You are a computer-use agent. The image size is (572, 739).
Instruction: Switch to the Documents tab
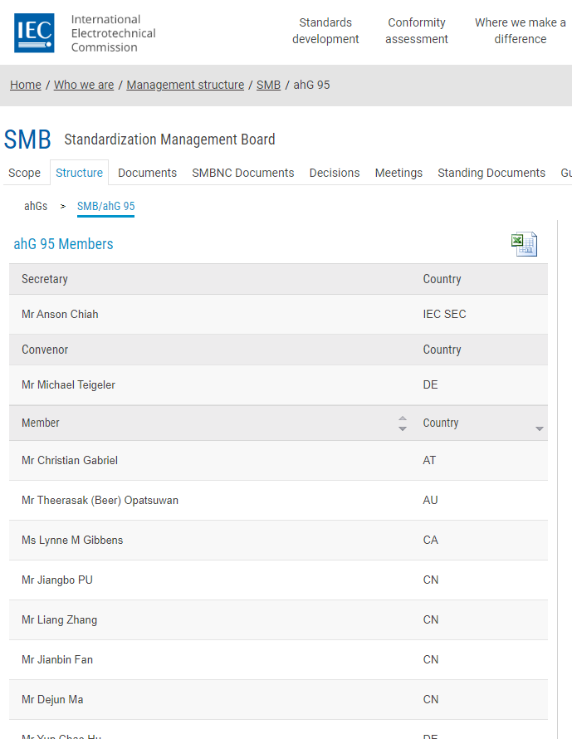(x=148, y=173)
